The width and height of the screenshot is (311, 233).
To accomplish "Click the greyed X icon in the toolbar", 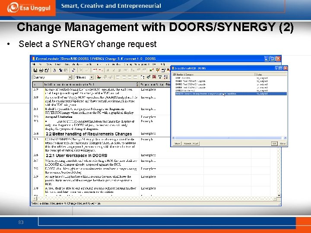I will click(x=81, y=70).
